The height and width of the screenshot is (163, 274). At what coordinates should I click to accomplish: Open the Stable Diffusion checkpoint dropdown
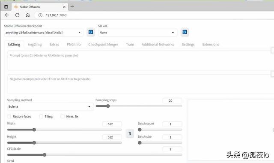pos(44,33)
